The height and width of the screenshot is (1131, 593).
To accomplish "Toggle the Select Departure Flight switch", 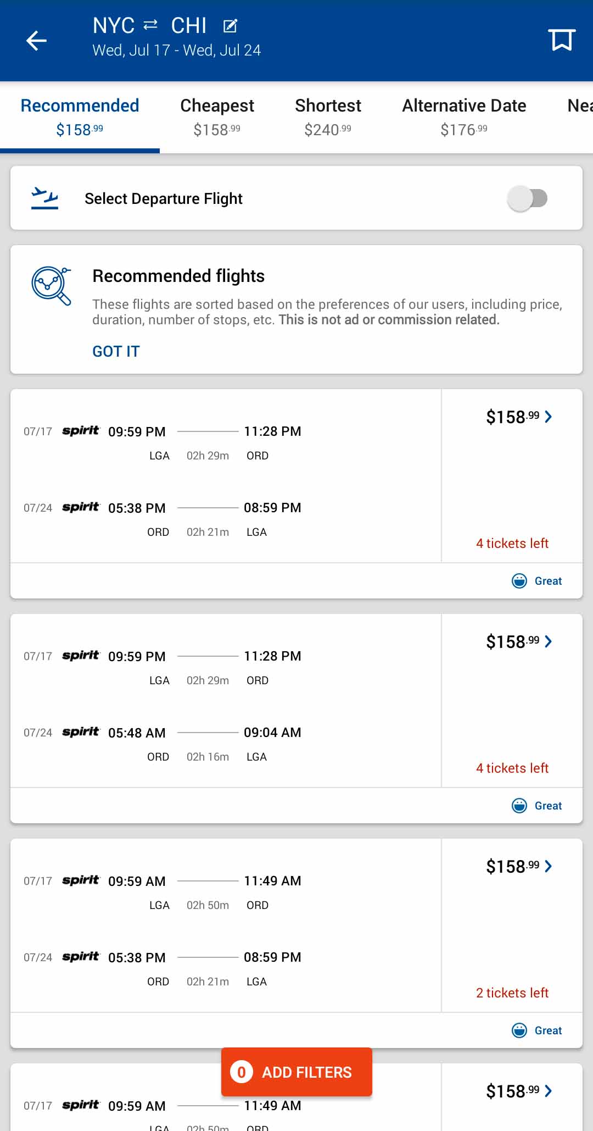I will pyautogui.click(x=528, y=198).
